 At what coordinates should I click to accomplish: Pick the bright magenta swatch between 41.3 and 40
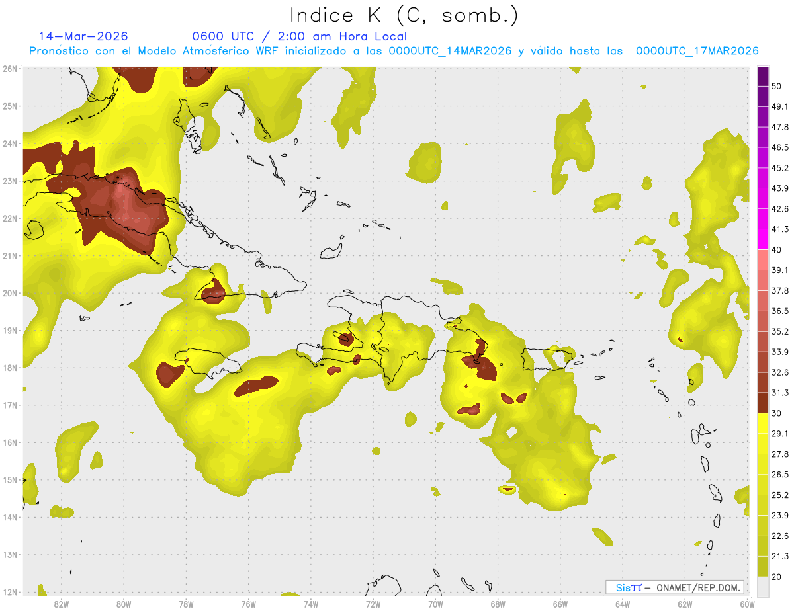[x=763, y=239]
